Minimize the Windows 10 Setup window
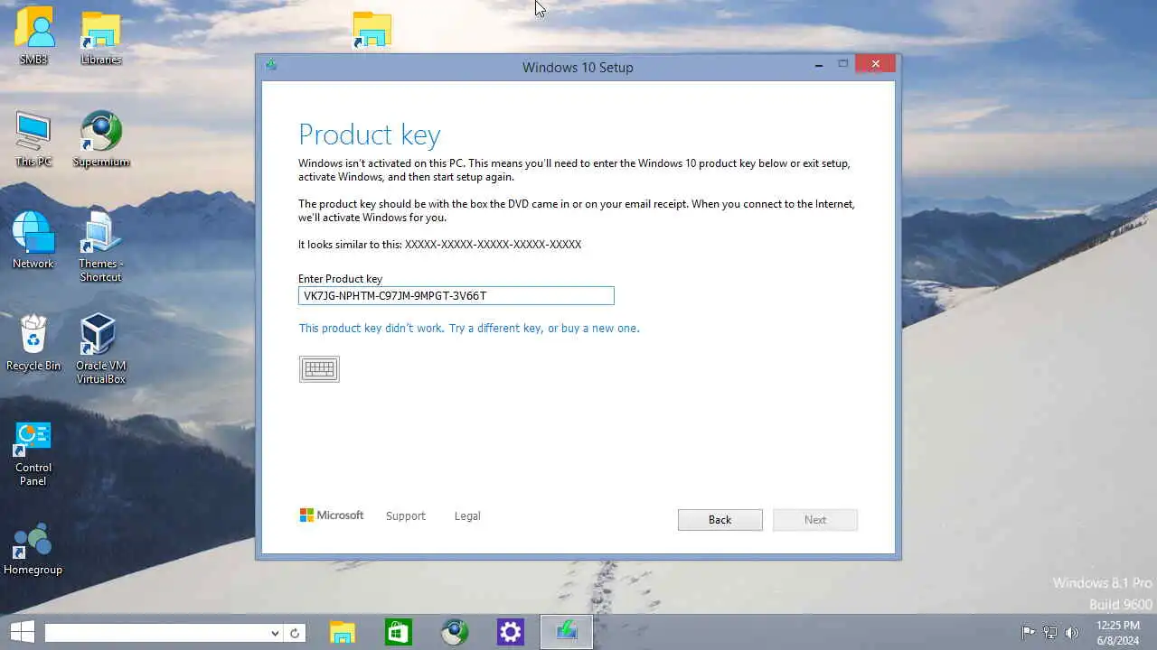This screenshot has width=1157, height=650. click(x=819, y=64)
